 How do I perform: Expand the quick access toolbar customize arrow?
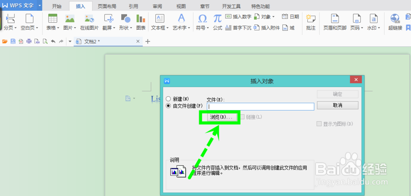tap(70, 41)
